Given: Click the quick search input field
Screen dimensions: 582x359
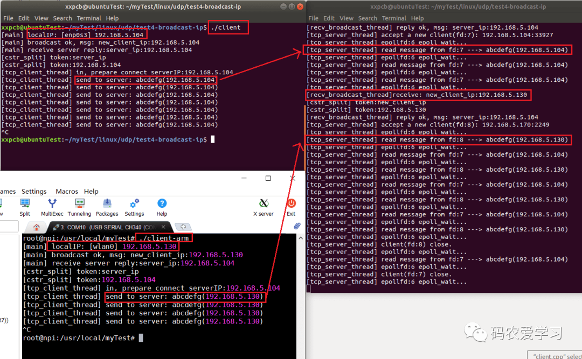Looking at the screenshot, I should click(x=8, y=227).
